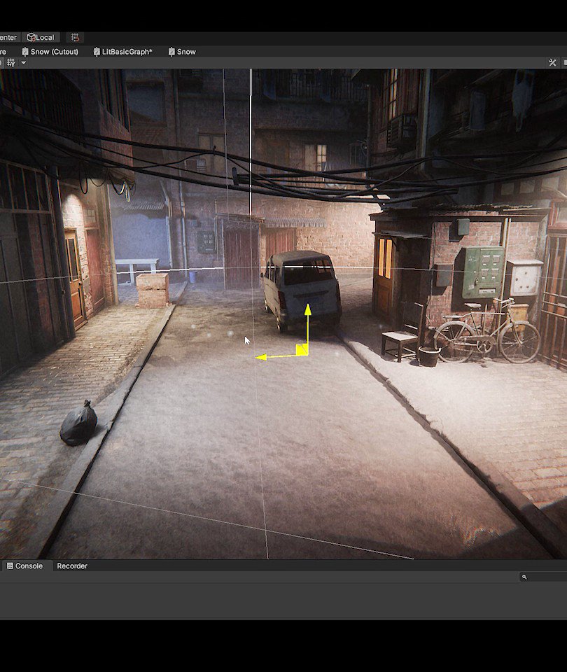This screenshot has width=567, height=672.
Task: Select the Snow shader graph tab
Action: 185,52
